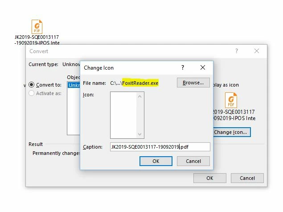The height and width of the screenshot is (212, 283).
Task: Select the Activate as radio button
Action: (x=31, y=93)
